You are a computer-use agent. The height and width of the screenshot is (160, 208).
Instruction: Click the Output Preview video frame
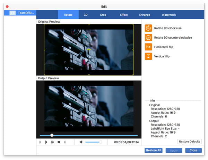pyautogui.click(x=89, y=106)
